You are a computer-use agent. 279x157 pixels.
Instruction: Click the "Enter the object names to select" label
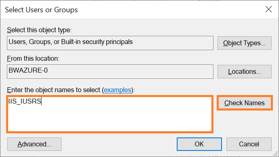point(53,90)
